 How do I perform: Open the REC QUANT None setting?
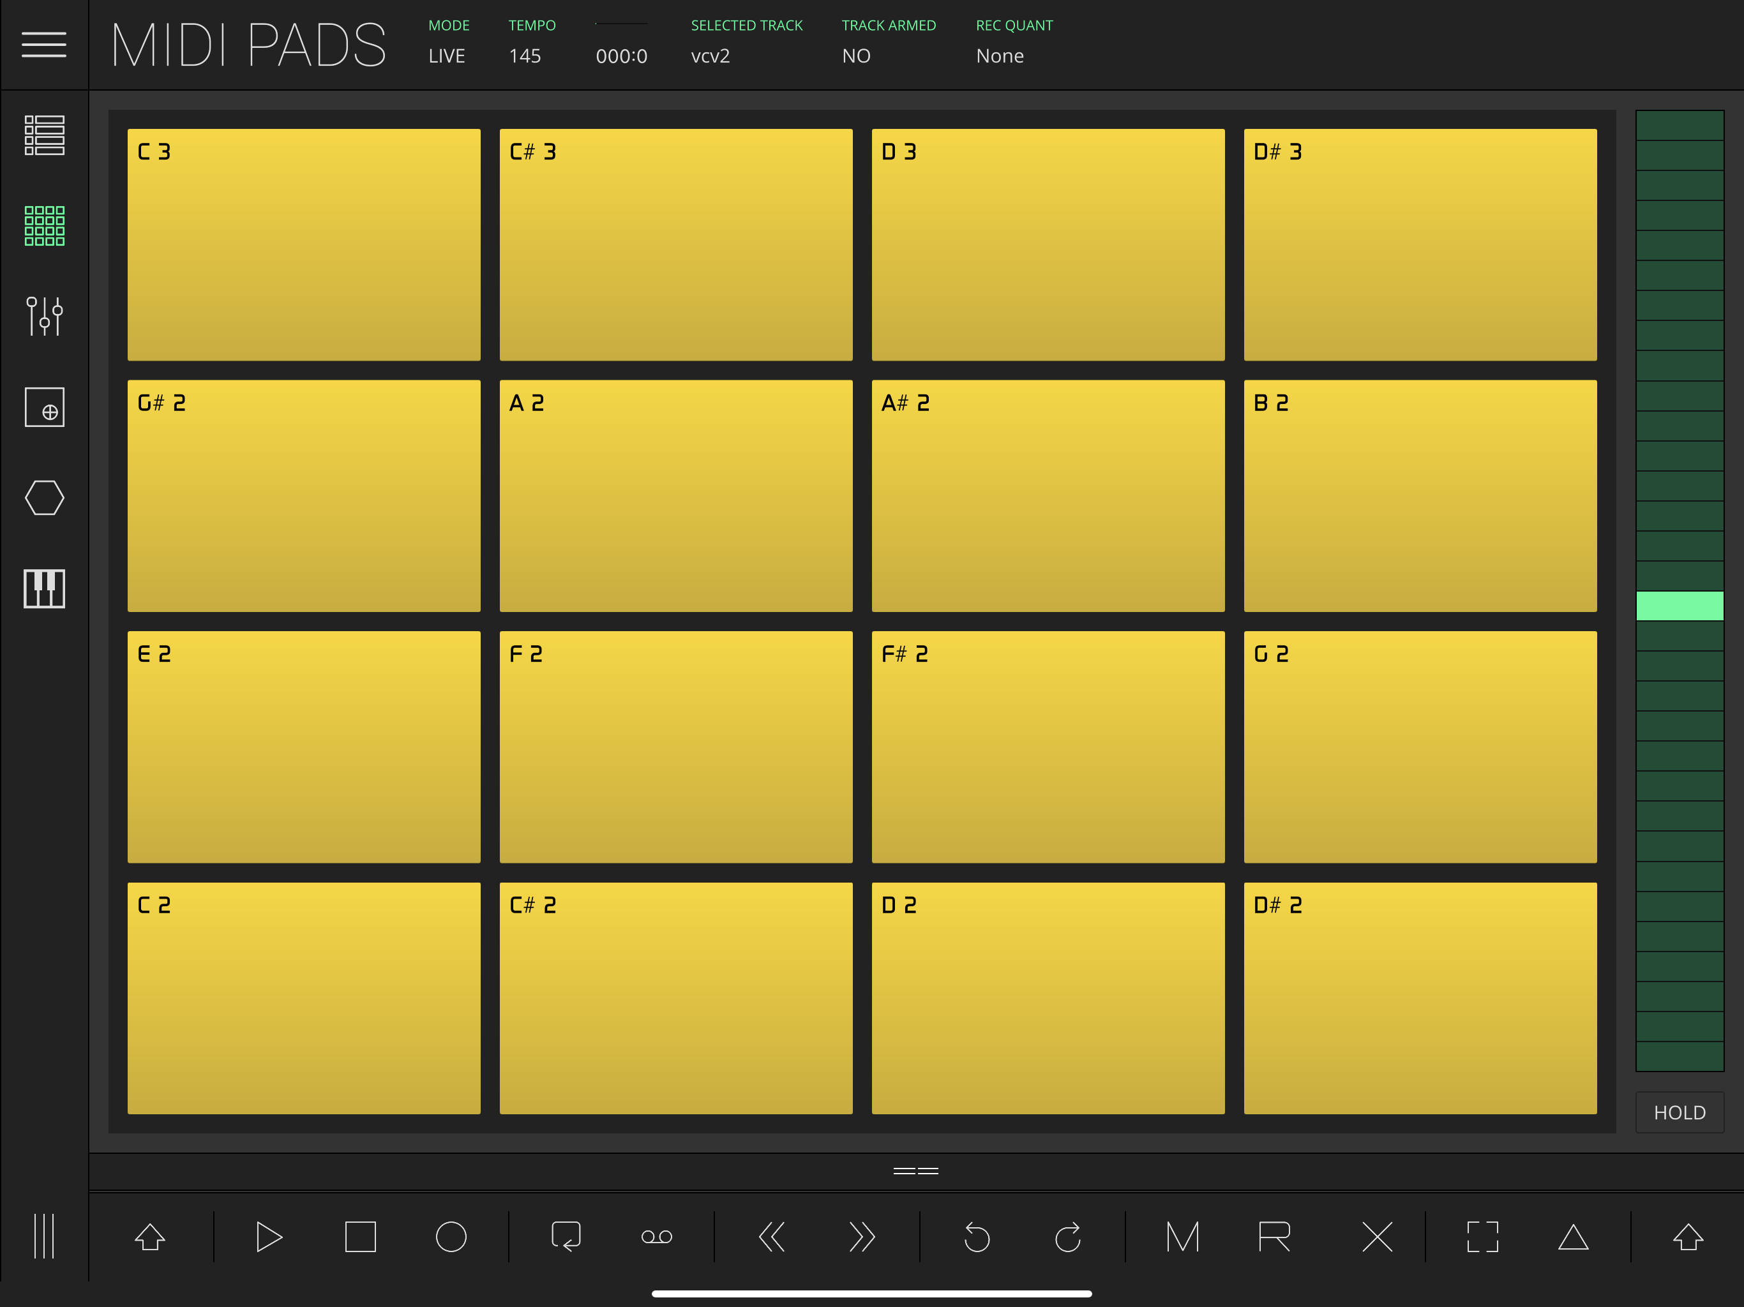(x=1000, y=56)
